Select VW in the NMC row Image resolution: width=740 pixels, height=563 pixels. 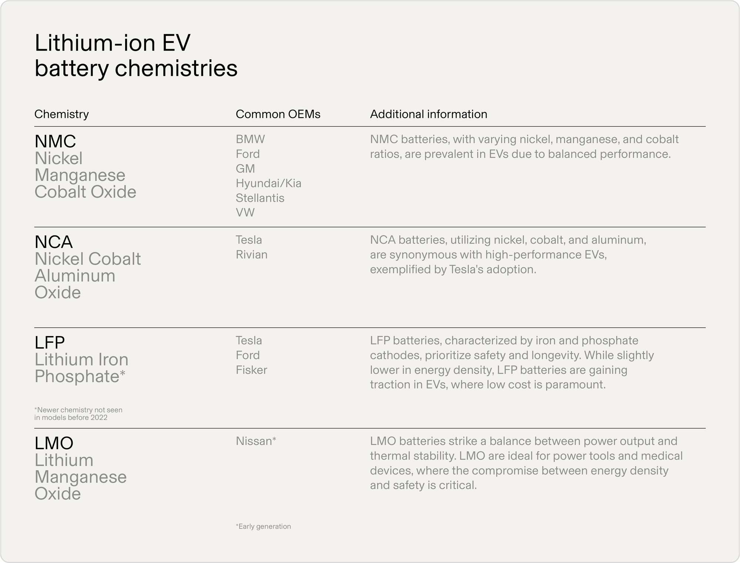pyautogui.click(x=245, y=213)
